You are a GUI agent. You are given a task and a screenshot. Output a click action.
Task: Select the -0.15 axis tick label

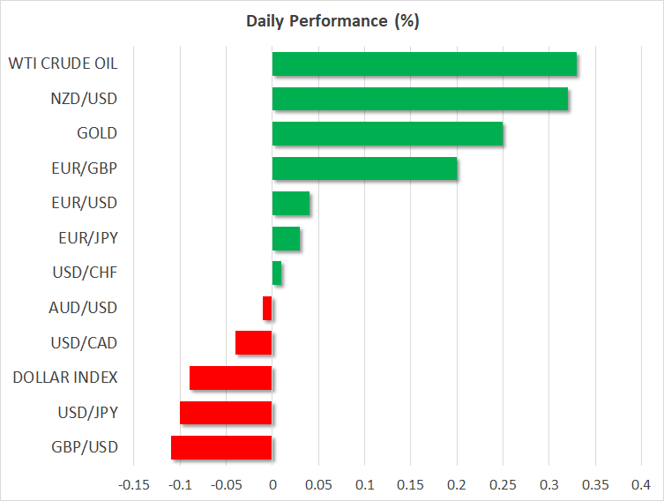pos(133,485)
